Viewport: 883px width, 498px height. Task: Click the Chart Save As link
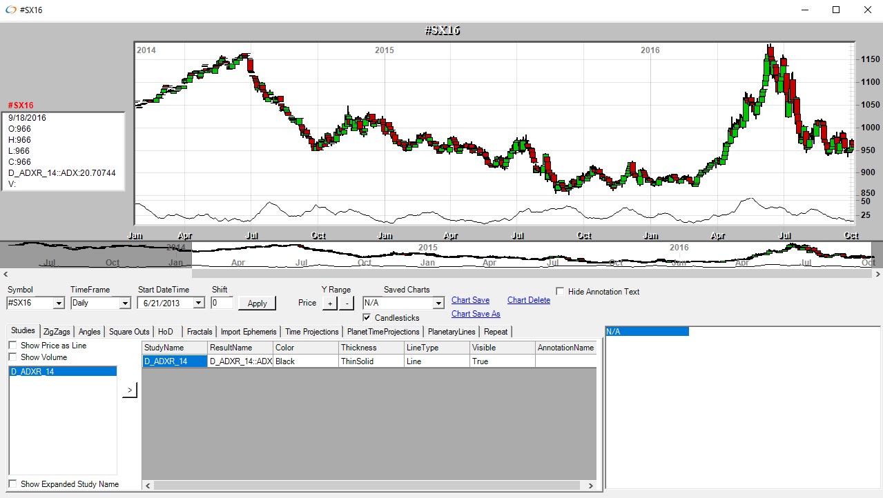coord(476,314)
